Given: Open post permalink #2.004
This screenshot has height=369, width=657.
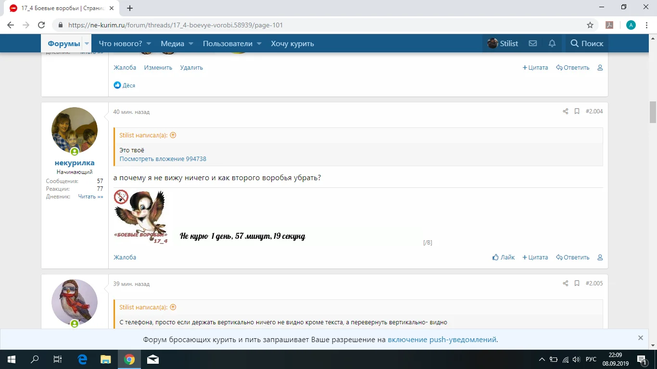Looking at the screenshot, I should (x=594, y=111).
